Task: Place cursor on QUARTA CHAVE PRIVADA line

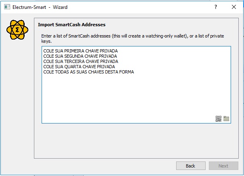Action: coord(79,67)
